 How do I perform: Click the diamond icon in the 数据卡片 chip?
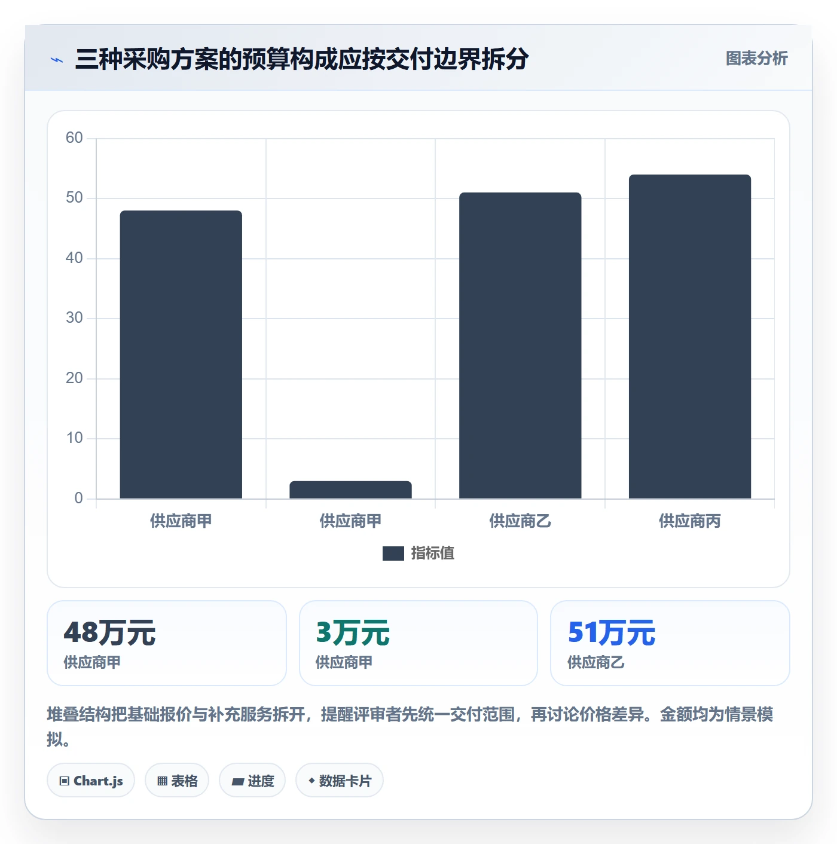pyautogui.click(x=311, y=781)
